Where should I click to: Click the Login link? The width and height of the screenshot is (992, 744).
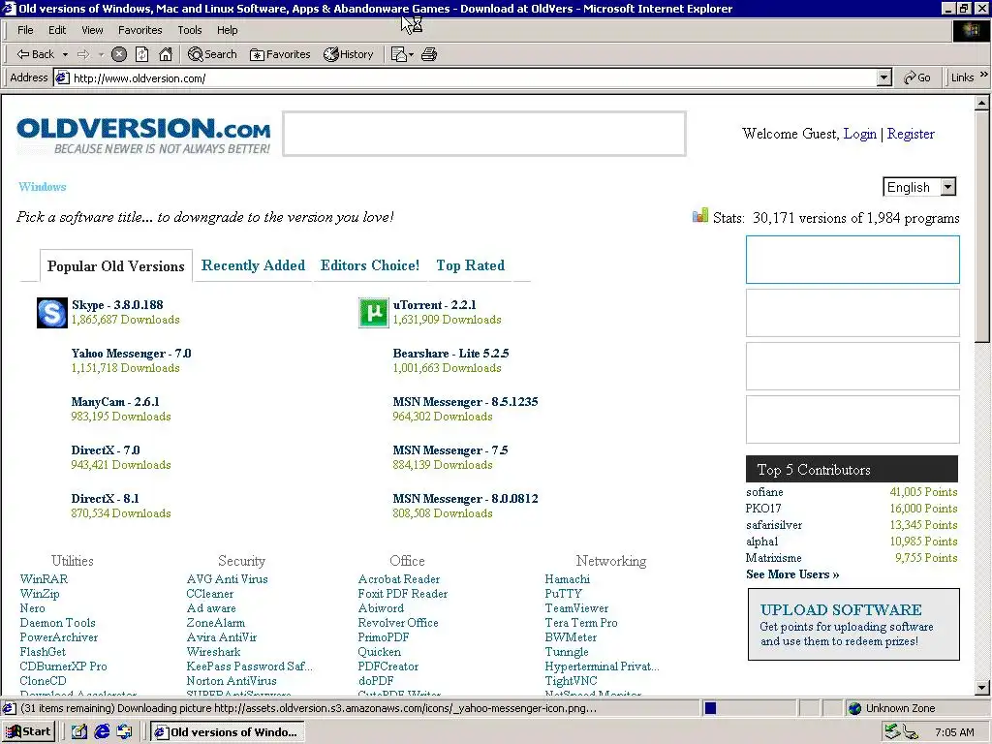click(860, 134)
